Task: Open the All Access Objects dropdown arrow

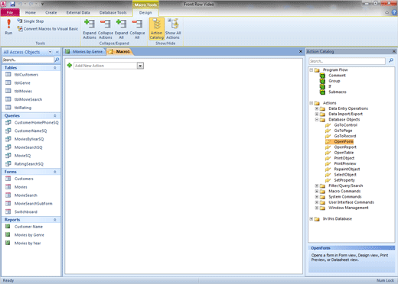Action: point(50,52)
